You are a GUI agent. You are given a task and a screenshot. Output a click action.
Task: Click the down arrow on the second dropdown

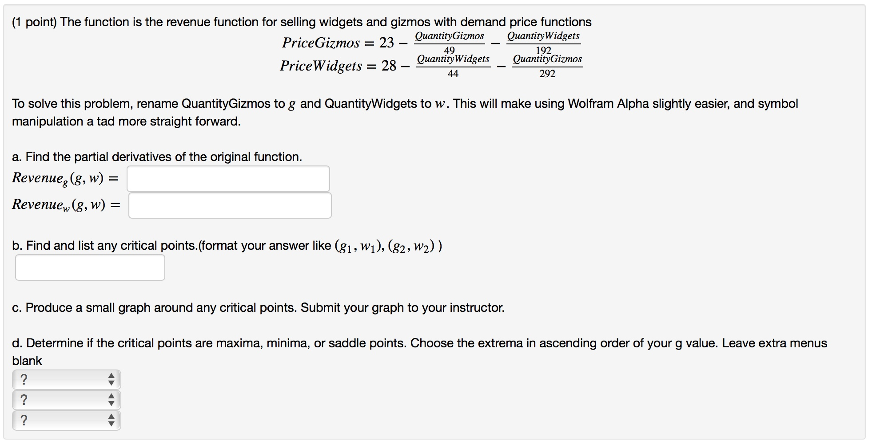pos(110,404)
